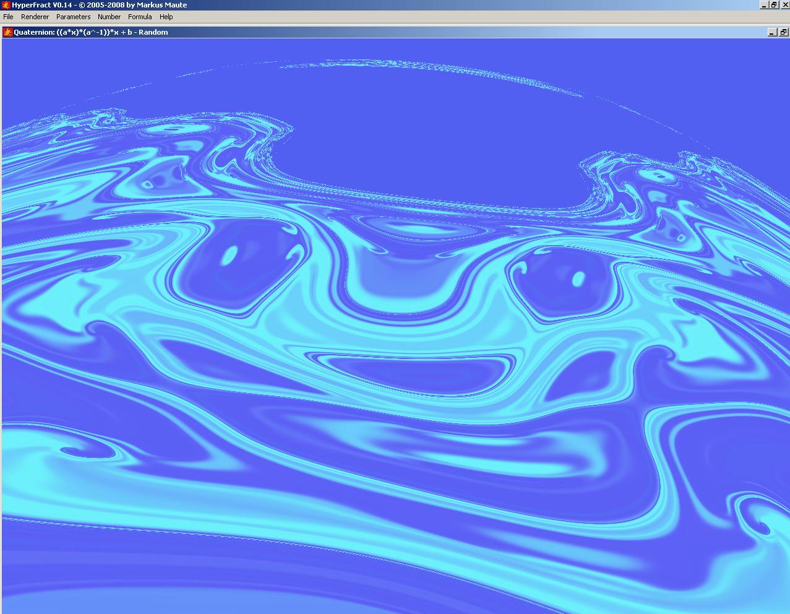Open the Help menu
790x614 pixels.
click(x=166, y=17)
